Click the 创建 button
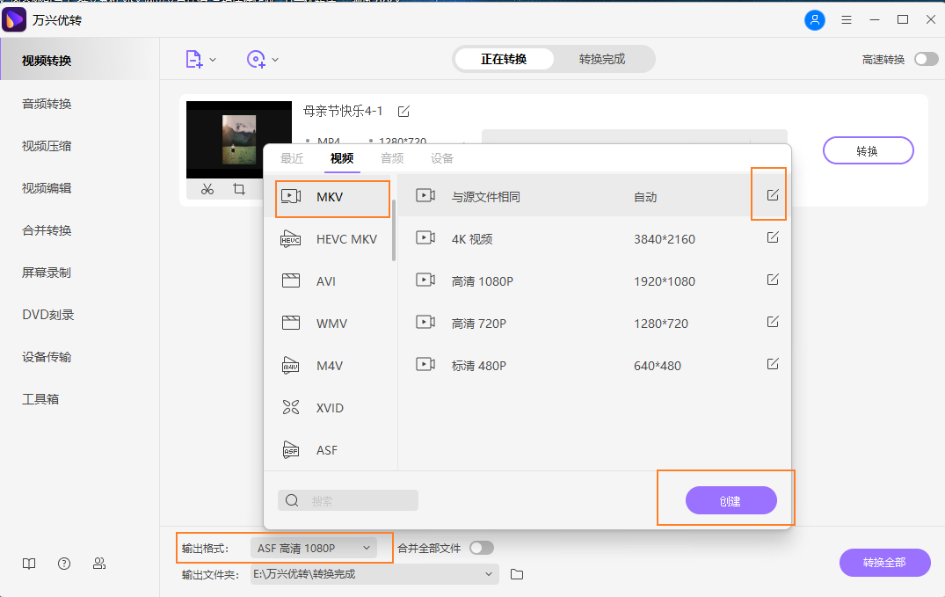945x597 pixels. pyautogui.click(x=731, y=499)
